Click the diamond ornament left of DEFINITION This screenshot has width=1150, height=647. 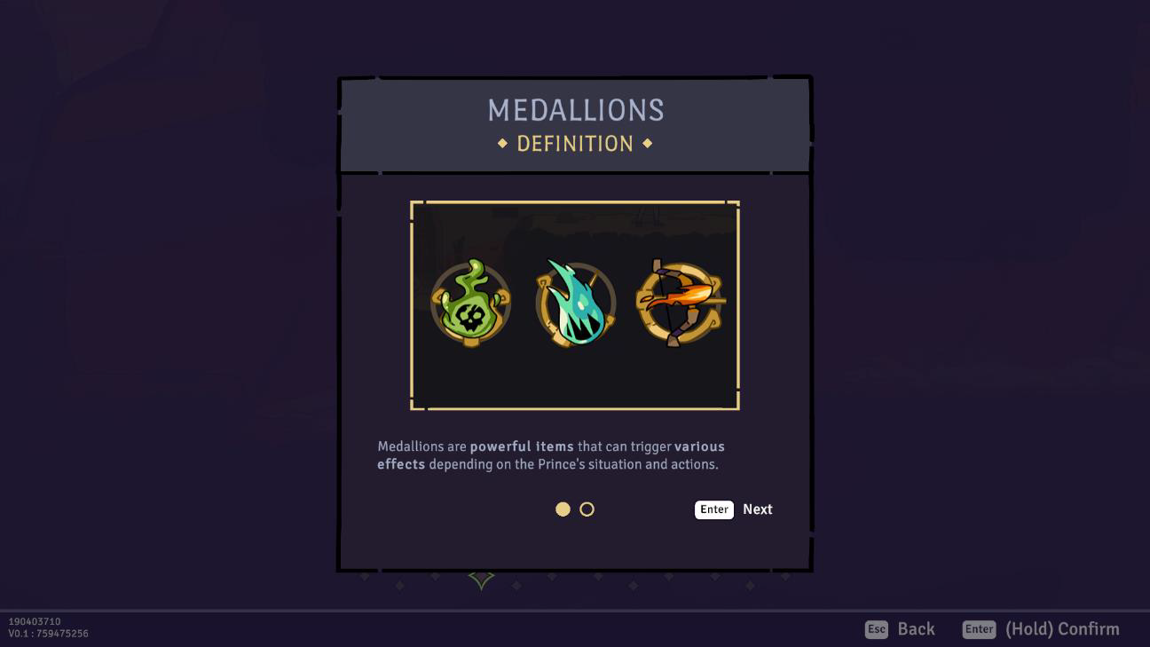pyautogui.click(x=502, y=143)
